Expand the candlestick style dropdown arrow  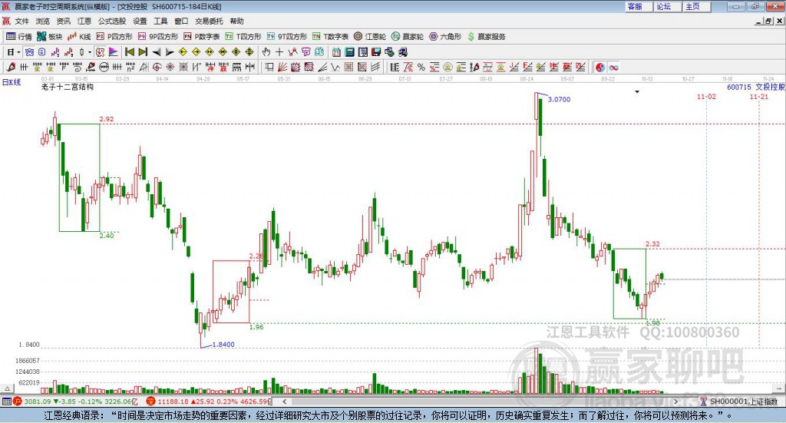[x=90, y=52]
